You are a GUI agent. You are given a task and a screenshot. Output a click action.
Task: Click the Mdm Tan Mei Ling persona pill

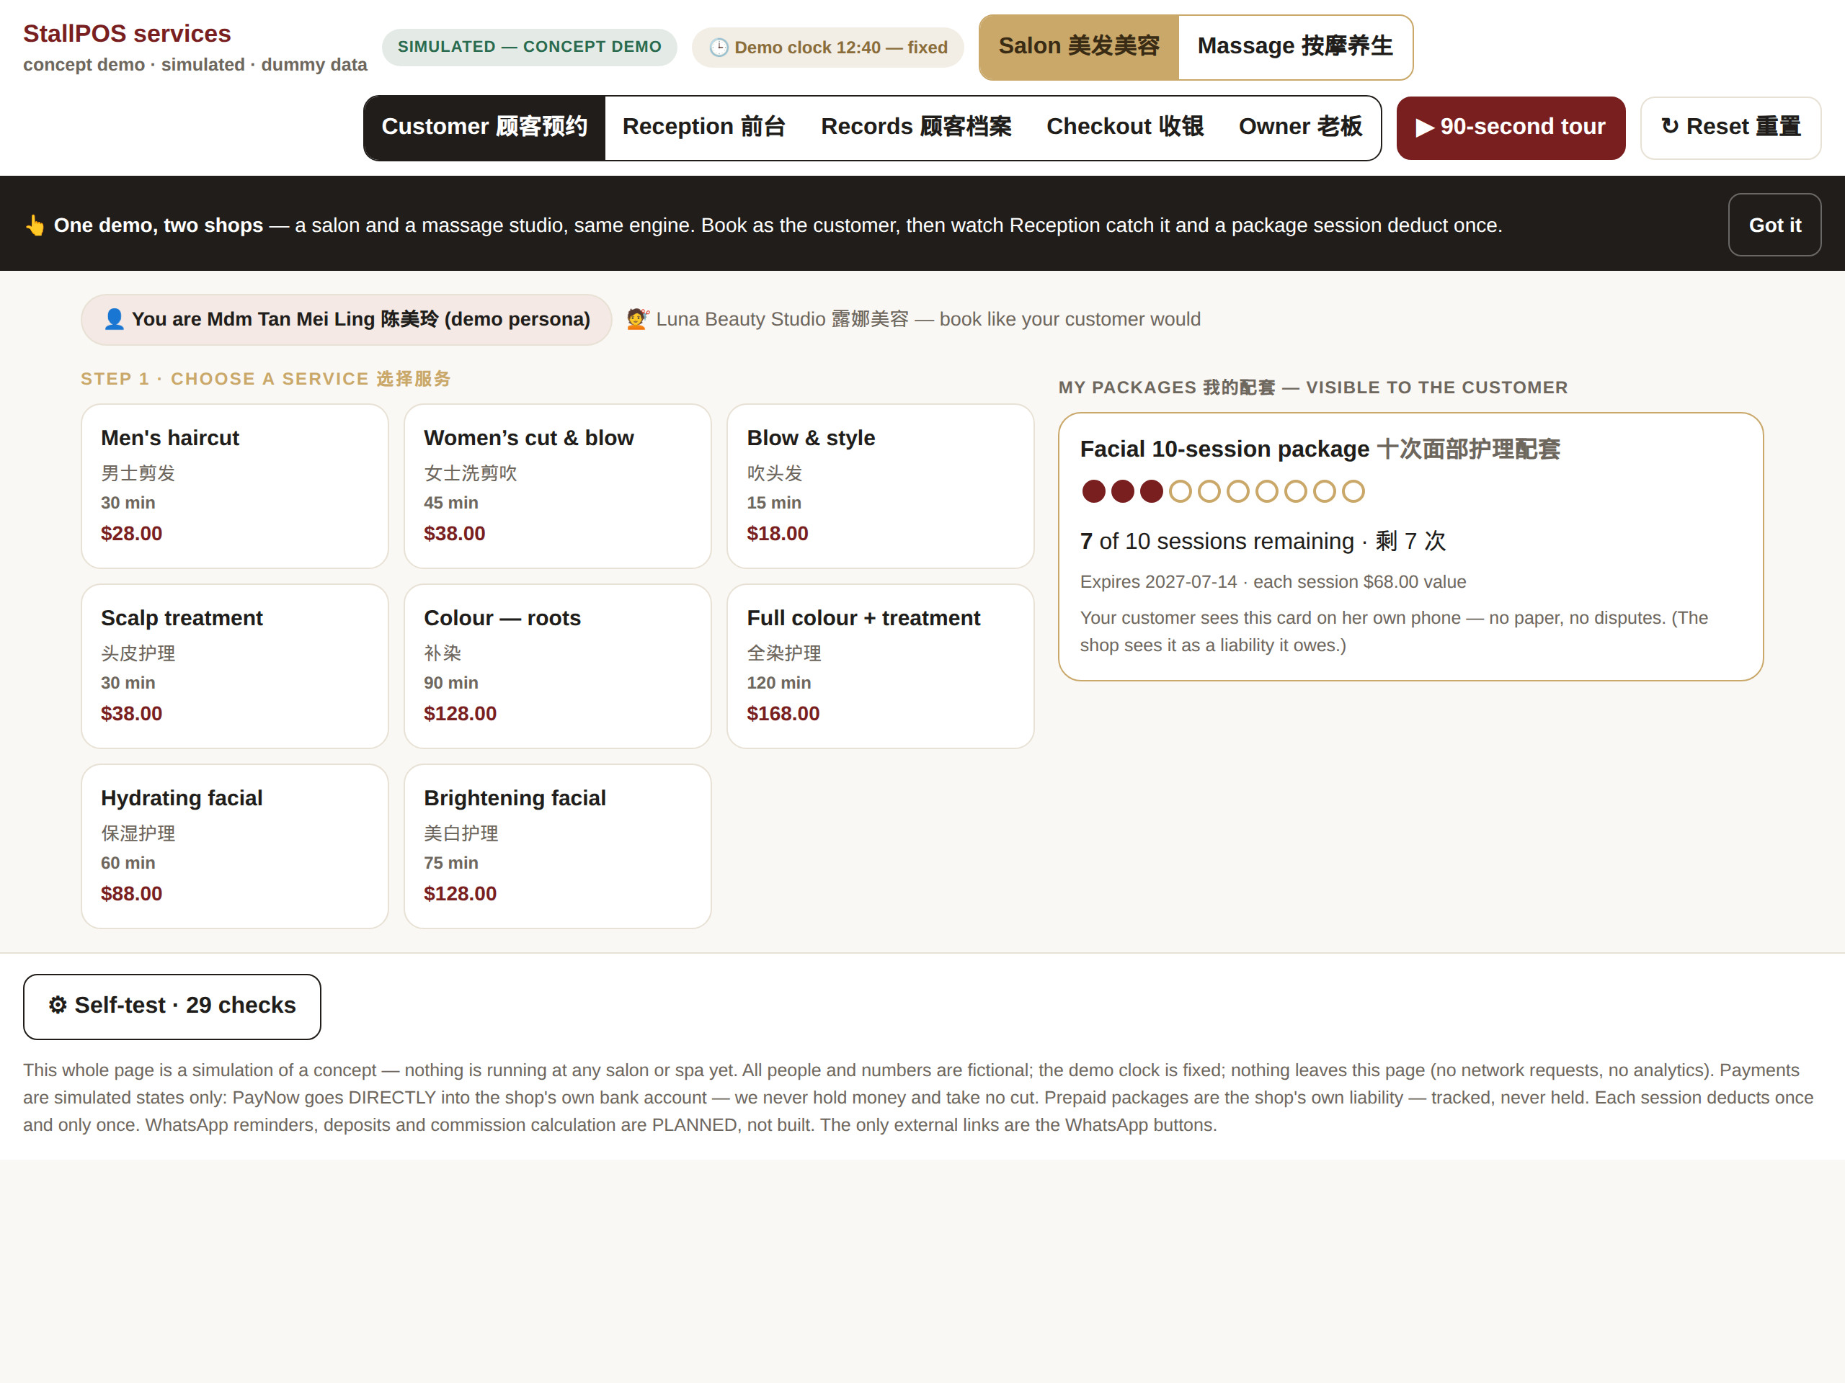(x=346, y=319)
